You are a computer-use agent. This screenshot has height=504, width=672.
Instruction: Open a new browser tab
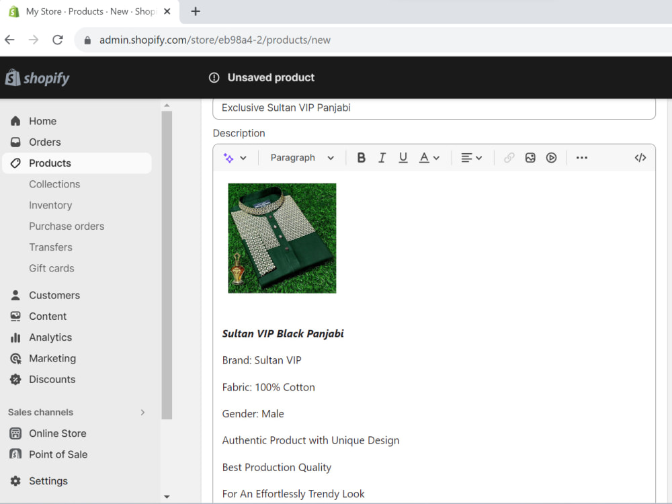pos(196,11)
